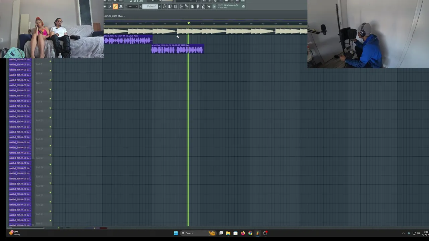Screen dimensions: 429x241
Task: Click the project file icon in toolbar
Action: click(192, 6)
